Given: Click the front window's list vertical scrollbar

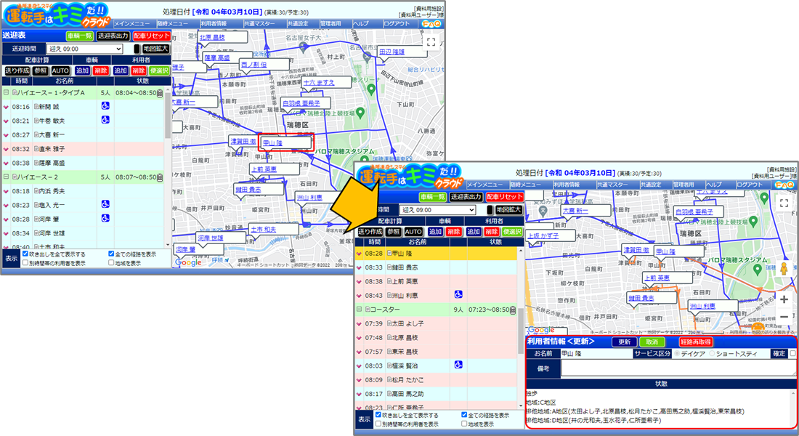Looking at the screenshot, I should (521, 328).
